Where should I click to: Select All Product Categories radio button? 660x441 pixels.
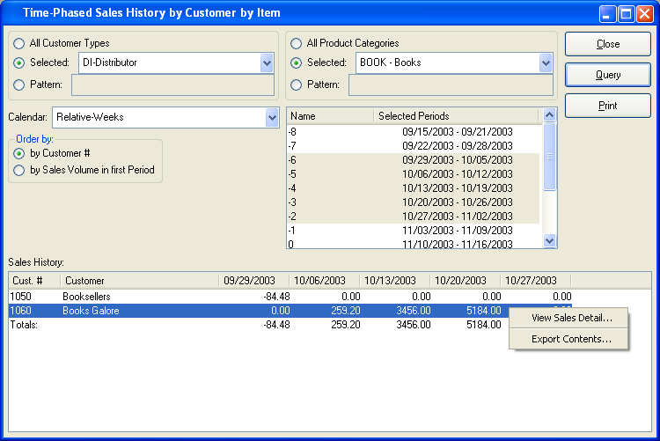point(297,43)
